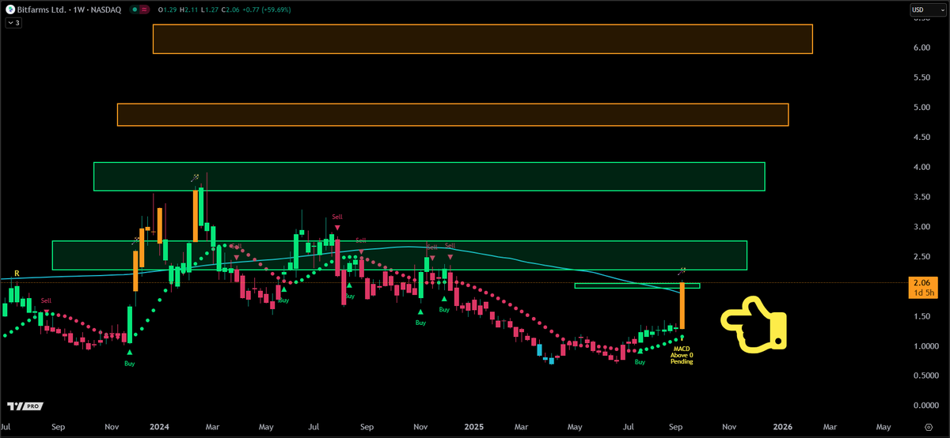Click the 3.00 price axis label
950x438 pixels.
pos(921,227)
